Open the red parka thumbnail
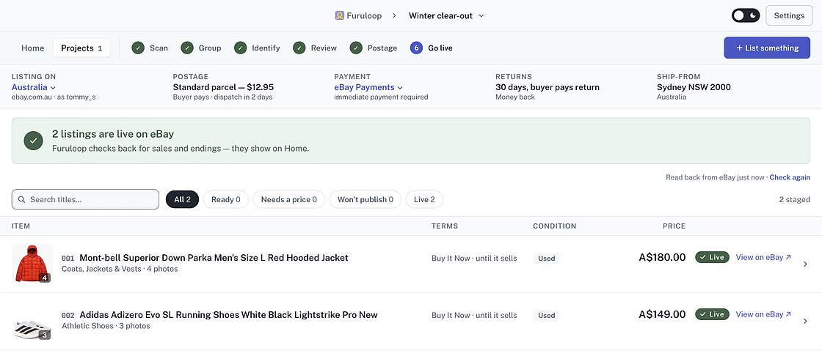Screen dimensions: 822x356 click(32, 263)
